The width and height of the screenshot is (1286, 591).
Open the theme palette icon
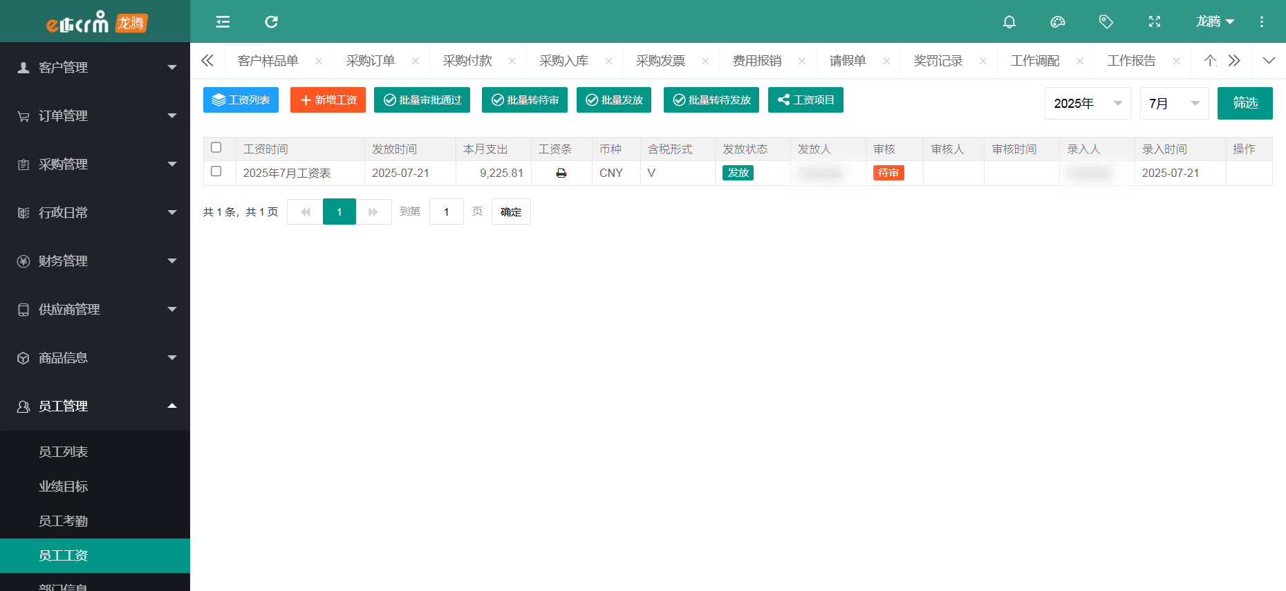click(1057, 22)
